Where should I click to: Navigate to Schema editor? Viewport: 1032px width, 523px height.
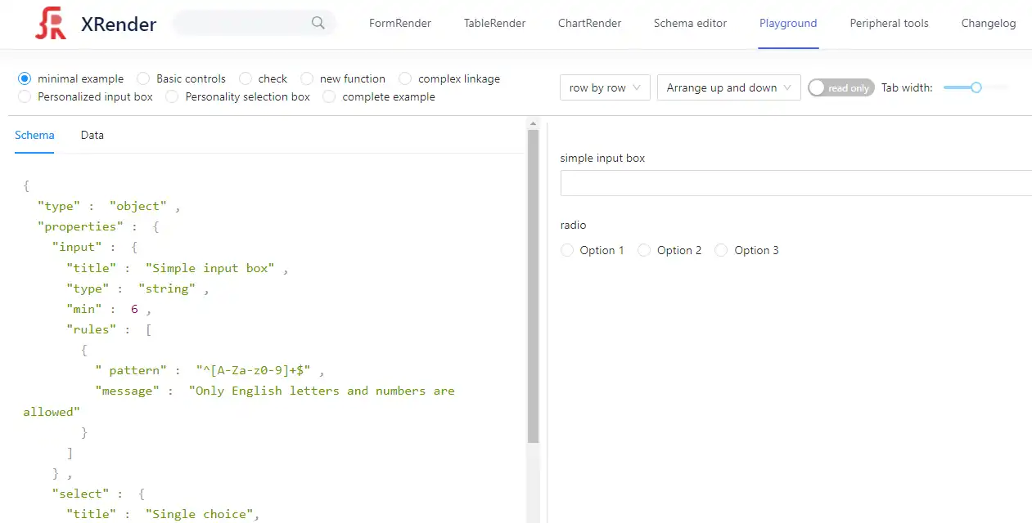point(690,23)
